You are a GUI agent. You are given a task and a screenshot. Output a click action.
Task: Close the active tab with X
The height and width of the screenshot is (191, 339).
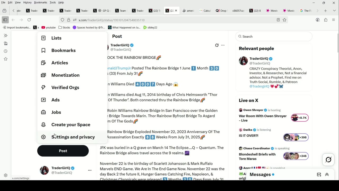click(176, 11)
